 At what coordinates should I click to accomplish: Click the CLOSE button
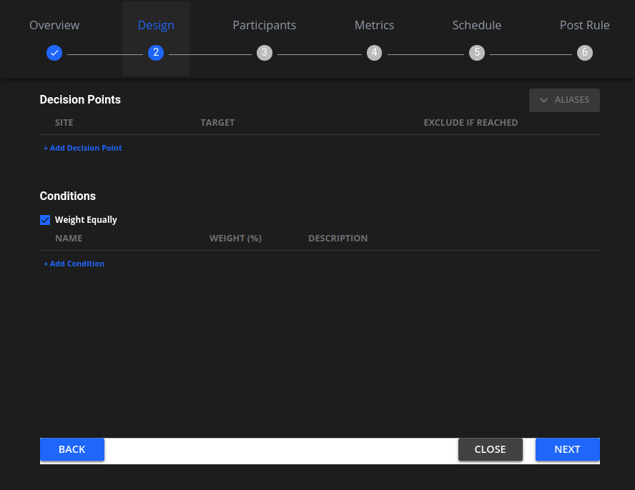point(490,449)
